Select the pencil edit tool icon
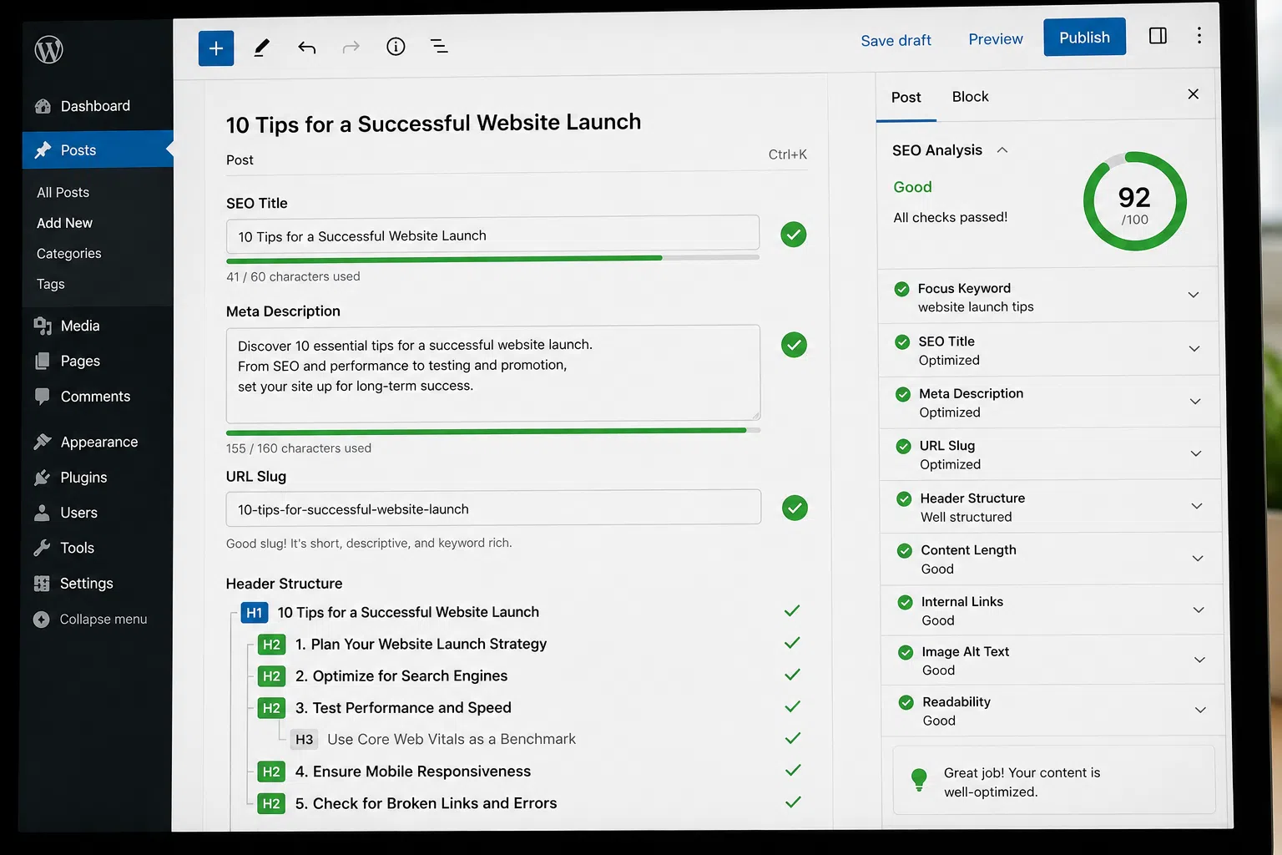1282x855 pixels. (261, 48)
